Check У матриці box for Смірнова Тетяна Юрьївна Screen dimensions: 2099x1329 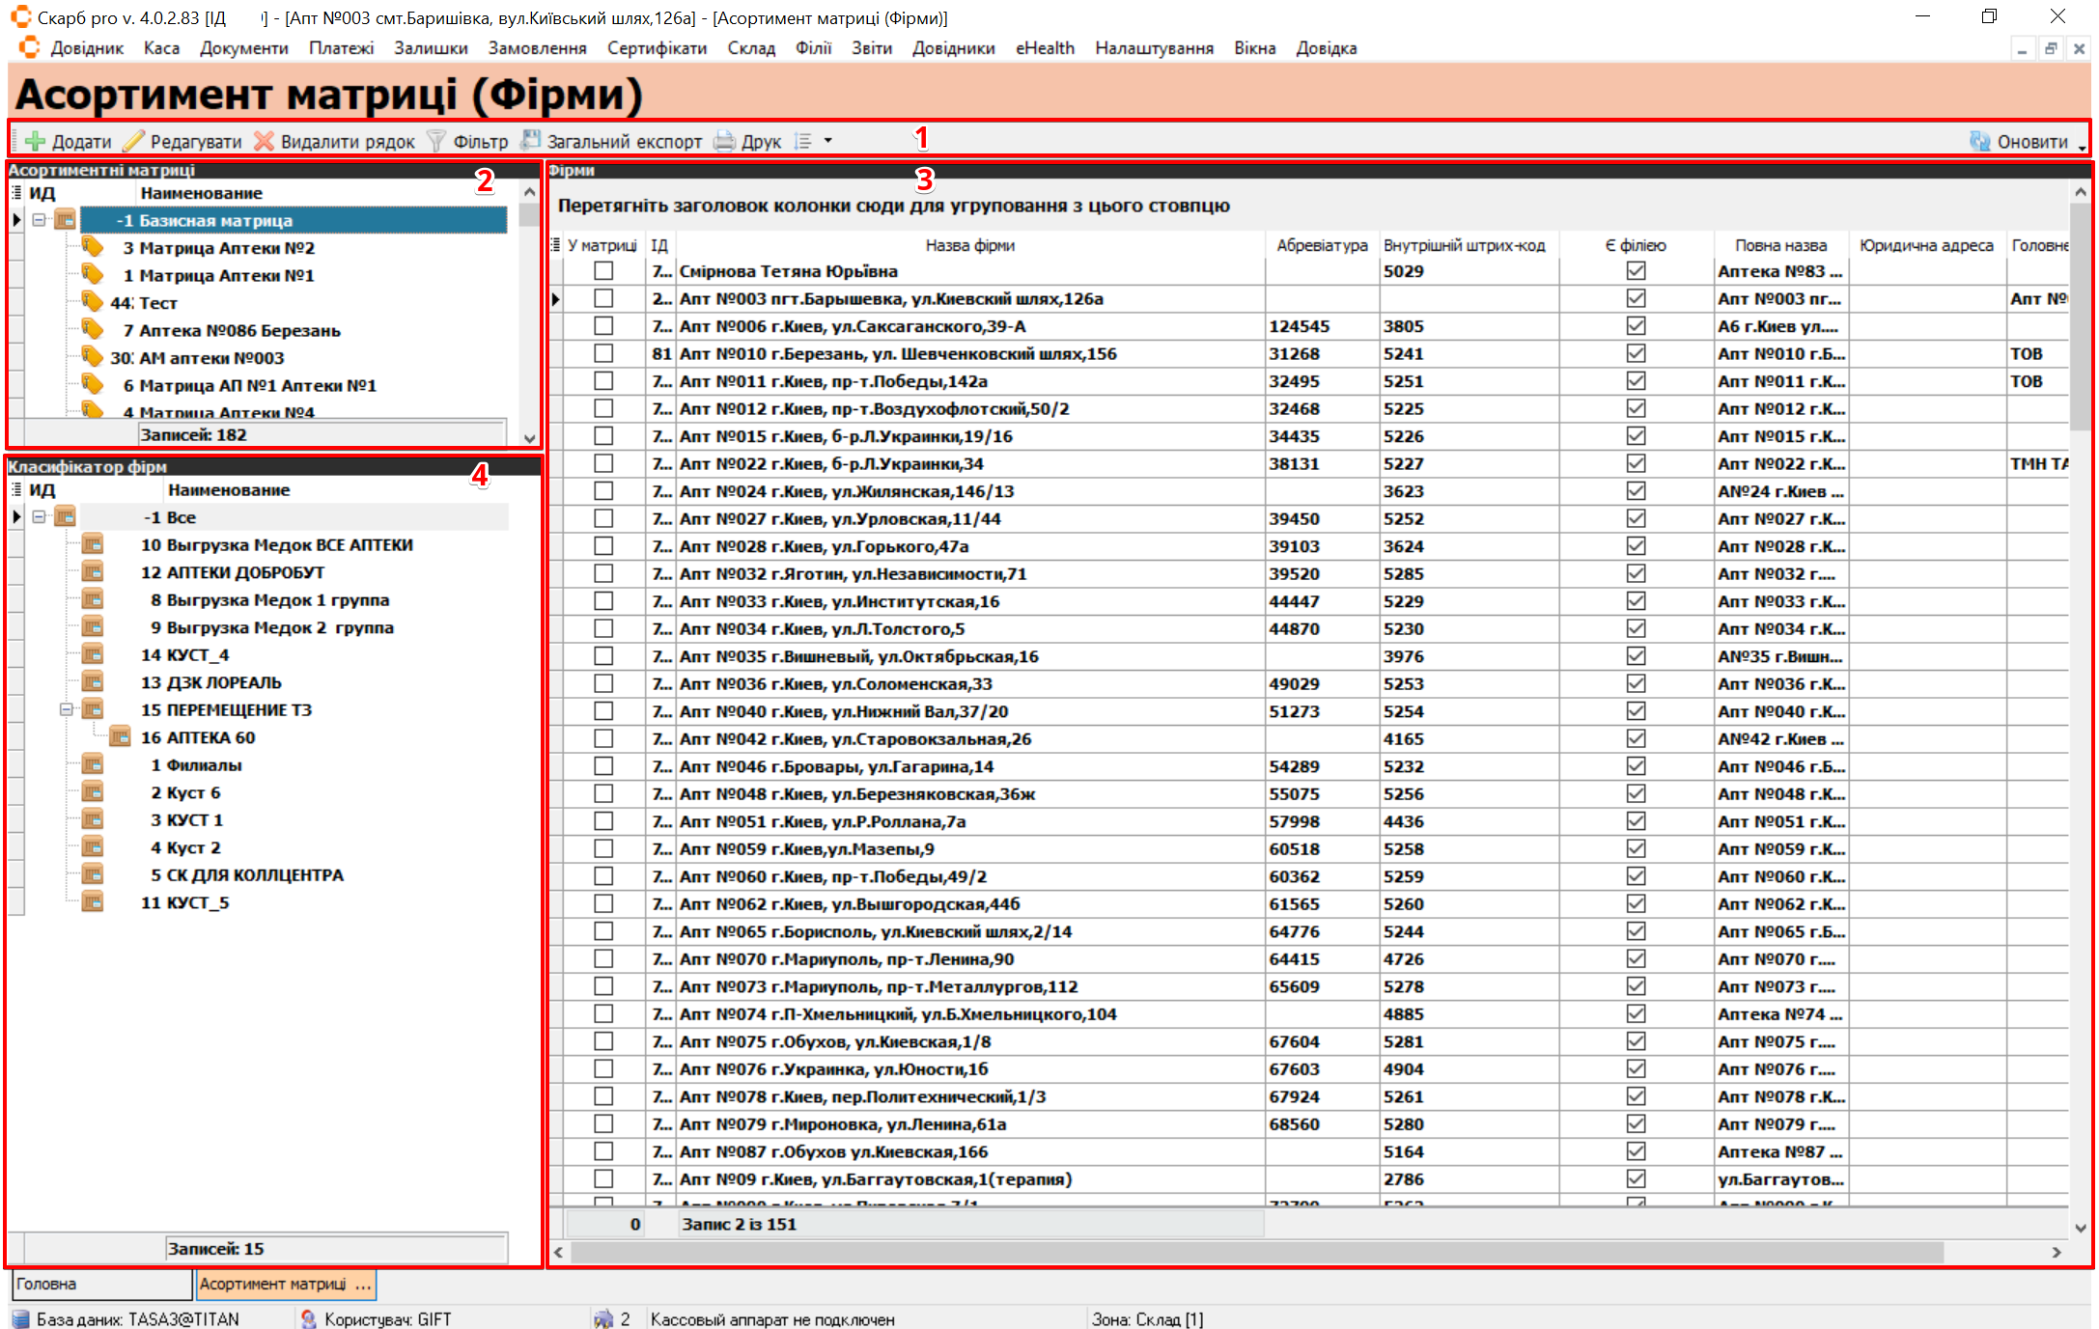pyautogui.click(x=603, y=271)
